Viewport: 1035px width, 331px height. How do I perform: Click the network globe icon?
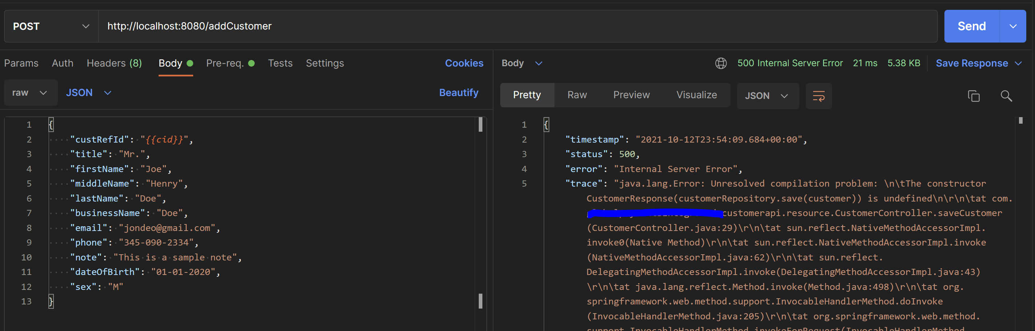(x=721, y=63)
